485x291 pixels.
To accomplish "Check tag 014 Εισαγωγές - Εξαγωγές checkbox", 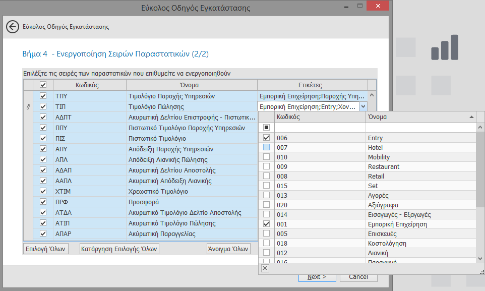I will (x=266, y=214).
